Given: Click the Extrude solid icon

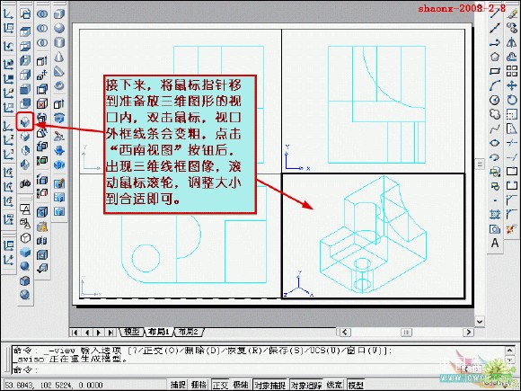Looking at the screenshot, I should click(59, 103).
